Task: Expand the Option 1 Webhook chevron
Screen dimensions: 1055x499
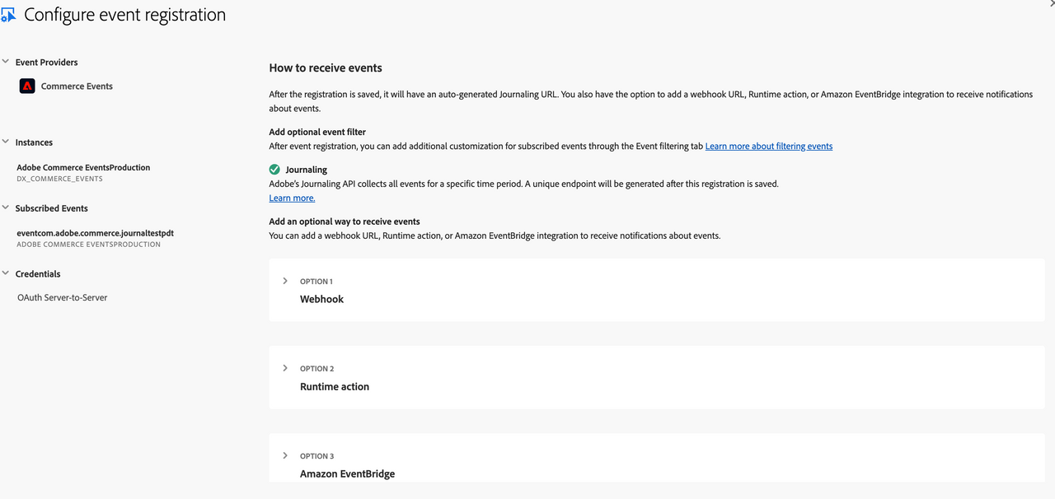Action: coord(285,281)
